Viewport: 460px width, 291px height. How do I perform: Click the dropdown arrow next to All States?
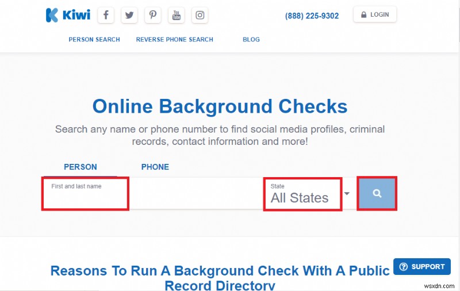(x=347, y=194)
